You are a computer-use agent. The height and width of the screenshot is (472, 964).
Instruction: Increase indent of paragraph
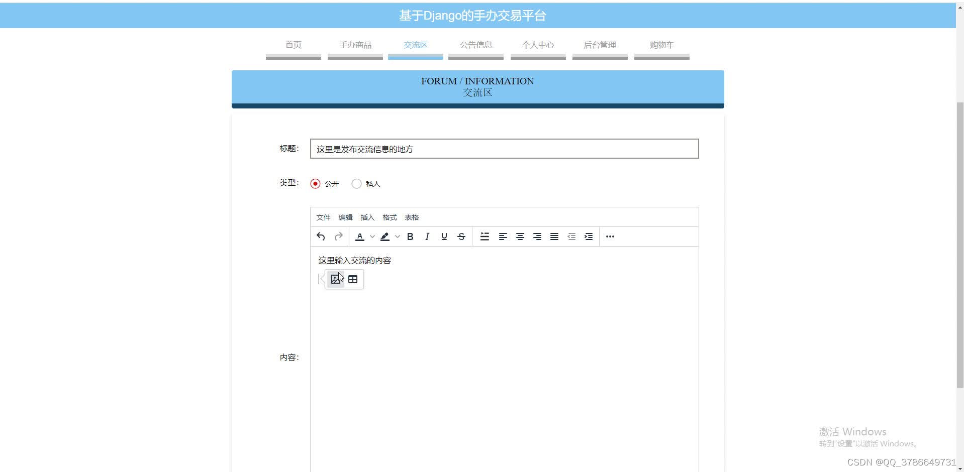(x=589, y=237)
